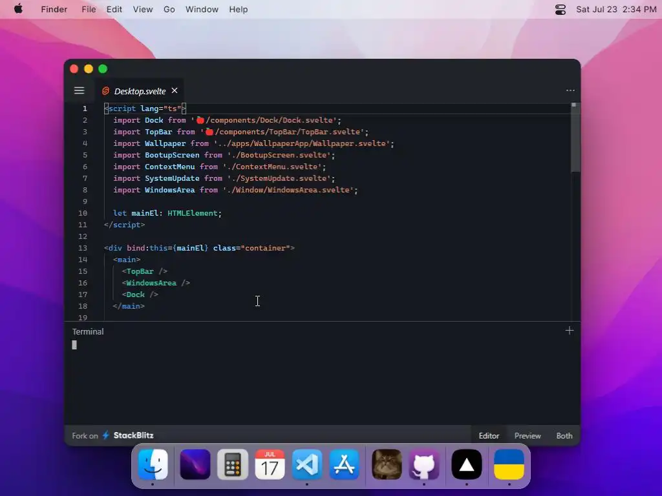
Task: Click the StackBlitz lightning bolt icon
Action: pos(106,435)
